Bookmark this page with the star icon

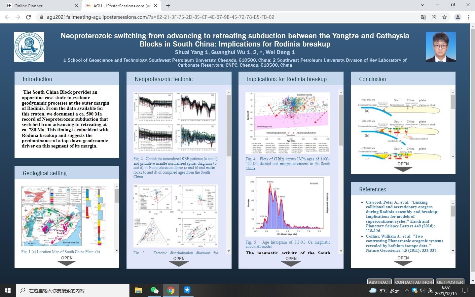pyautogui.click(x=445, y=17)
